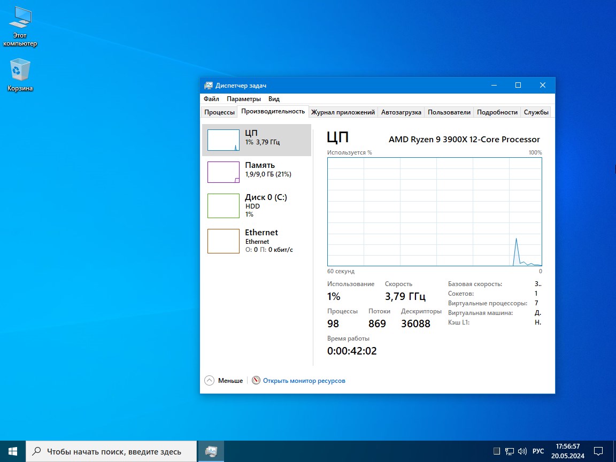Select the Память performance graph

tap(257, 172)
